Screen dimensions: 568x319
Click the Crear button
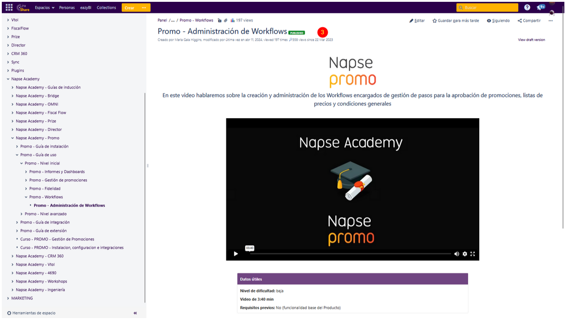point(129,8)
